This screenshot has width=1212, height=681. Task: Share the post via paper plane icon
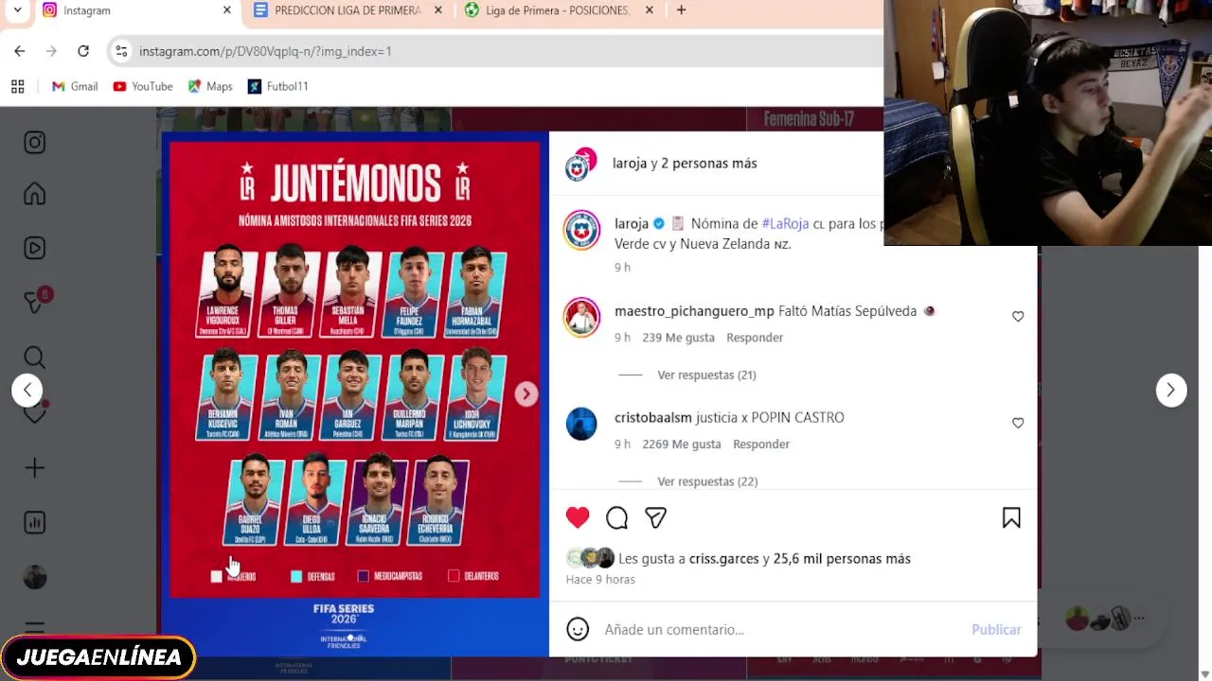click(x=655, y=517)
